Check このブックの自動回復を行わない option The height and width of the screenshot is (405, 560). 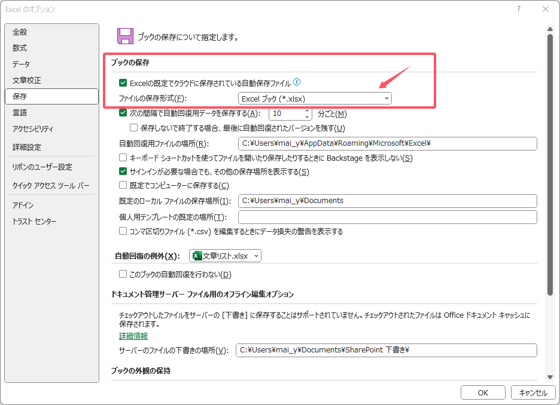click(123, 274)
